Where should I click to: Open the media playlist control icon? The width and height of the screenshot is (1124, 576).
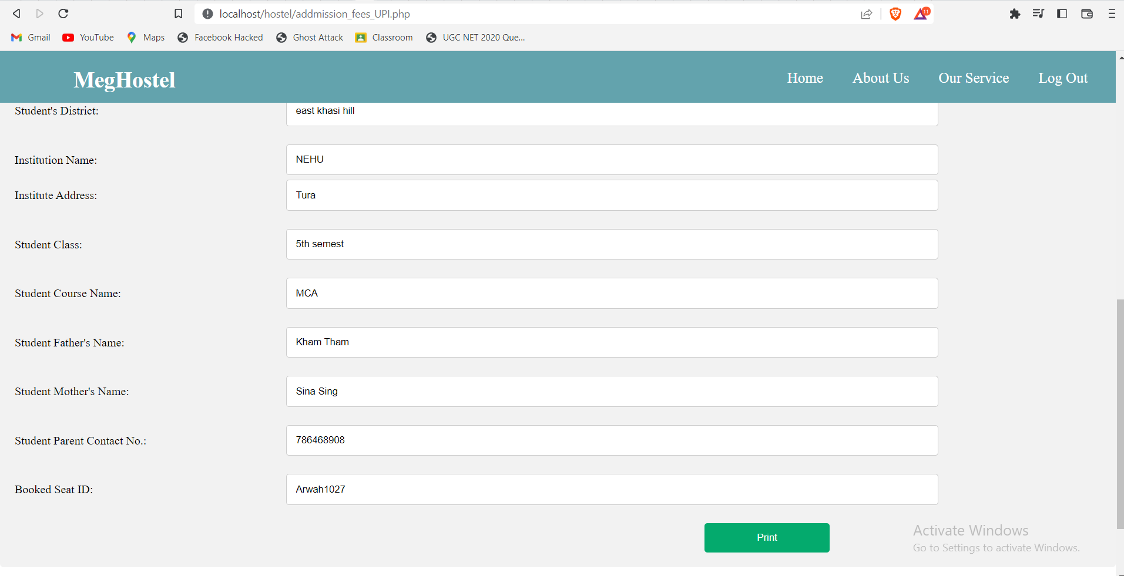click(x=1038, y=14)
